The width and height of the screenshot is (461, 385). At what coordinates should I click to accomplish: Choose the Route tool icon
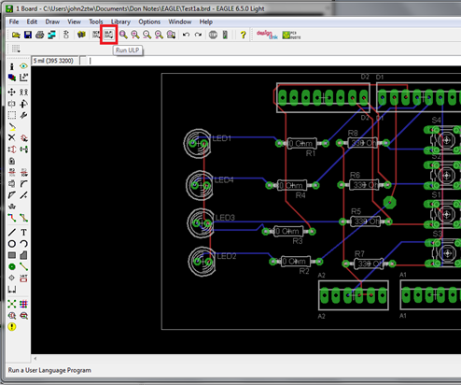pos(12,218)
